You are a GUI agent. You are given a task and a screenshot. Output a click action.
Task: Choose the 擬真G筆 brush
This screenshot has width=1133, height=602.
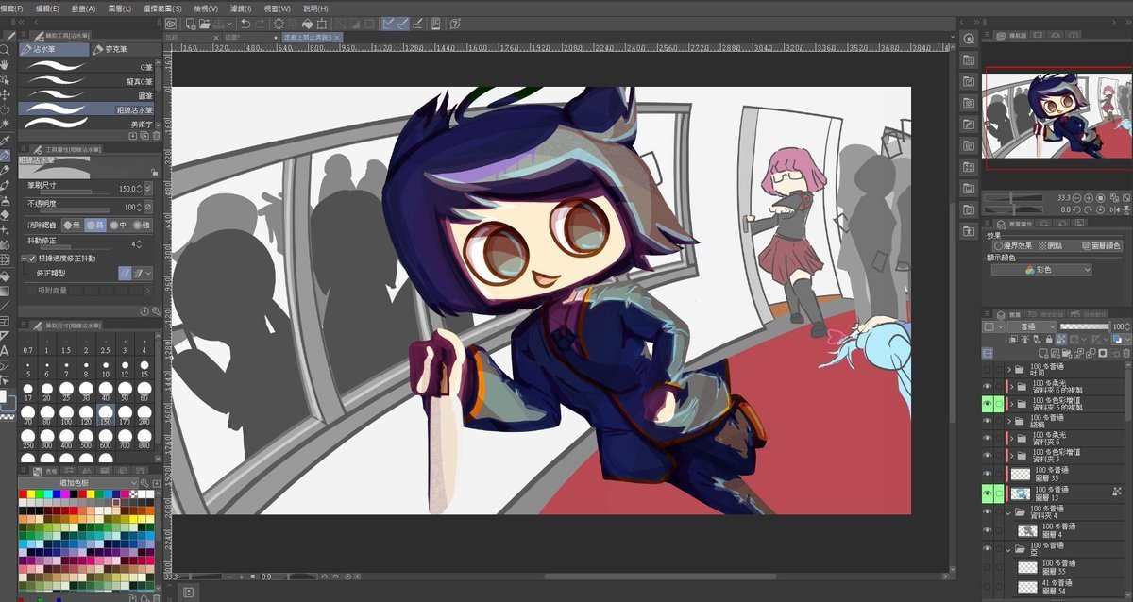tap(87, 81)
